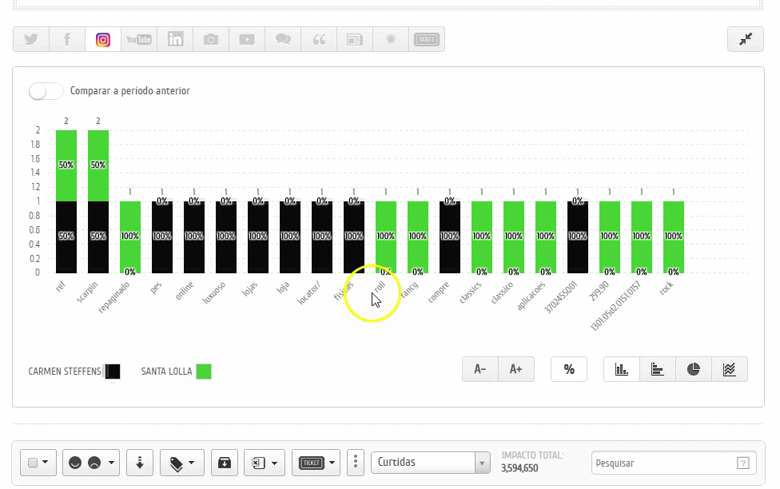
Task: Click the green Santa Lolla legend swatch
Action: [204, 372]
